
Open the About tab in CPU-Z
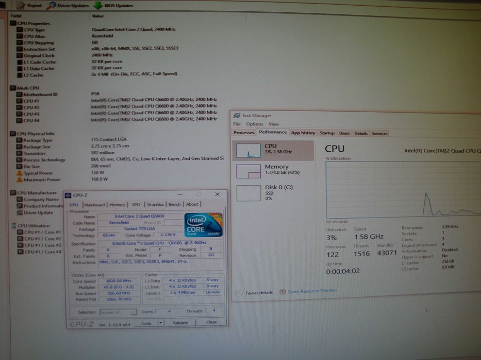tap(192, 204)
